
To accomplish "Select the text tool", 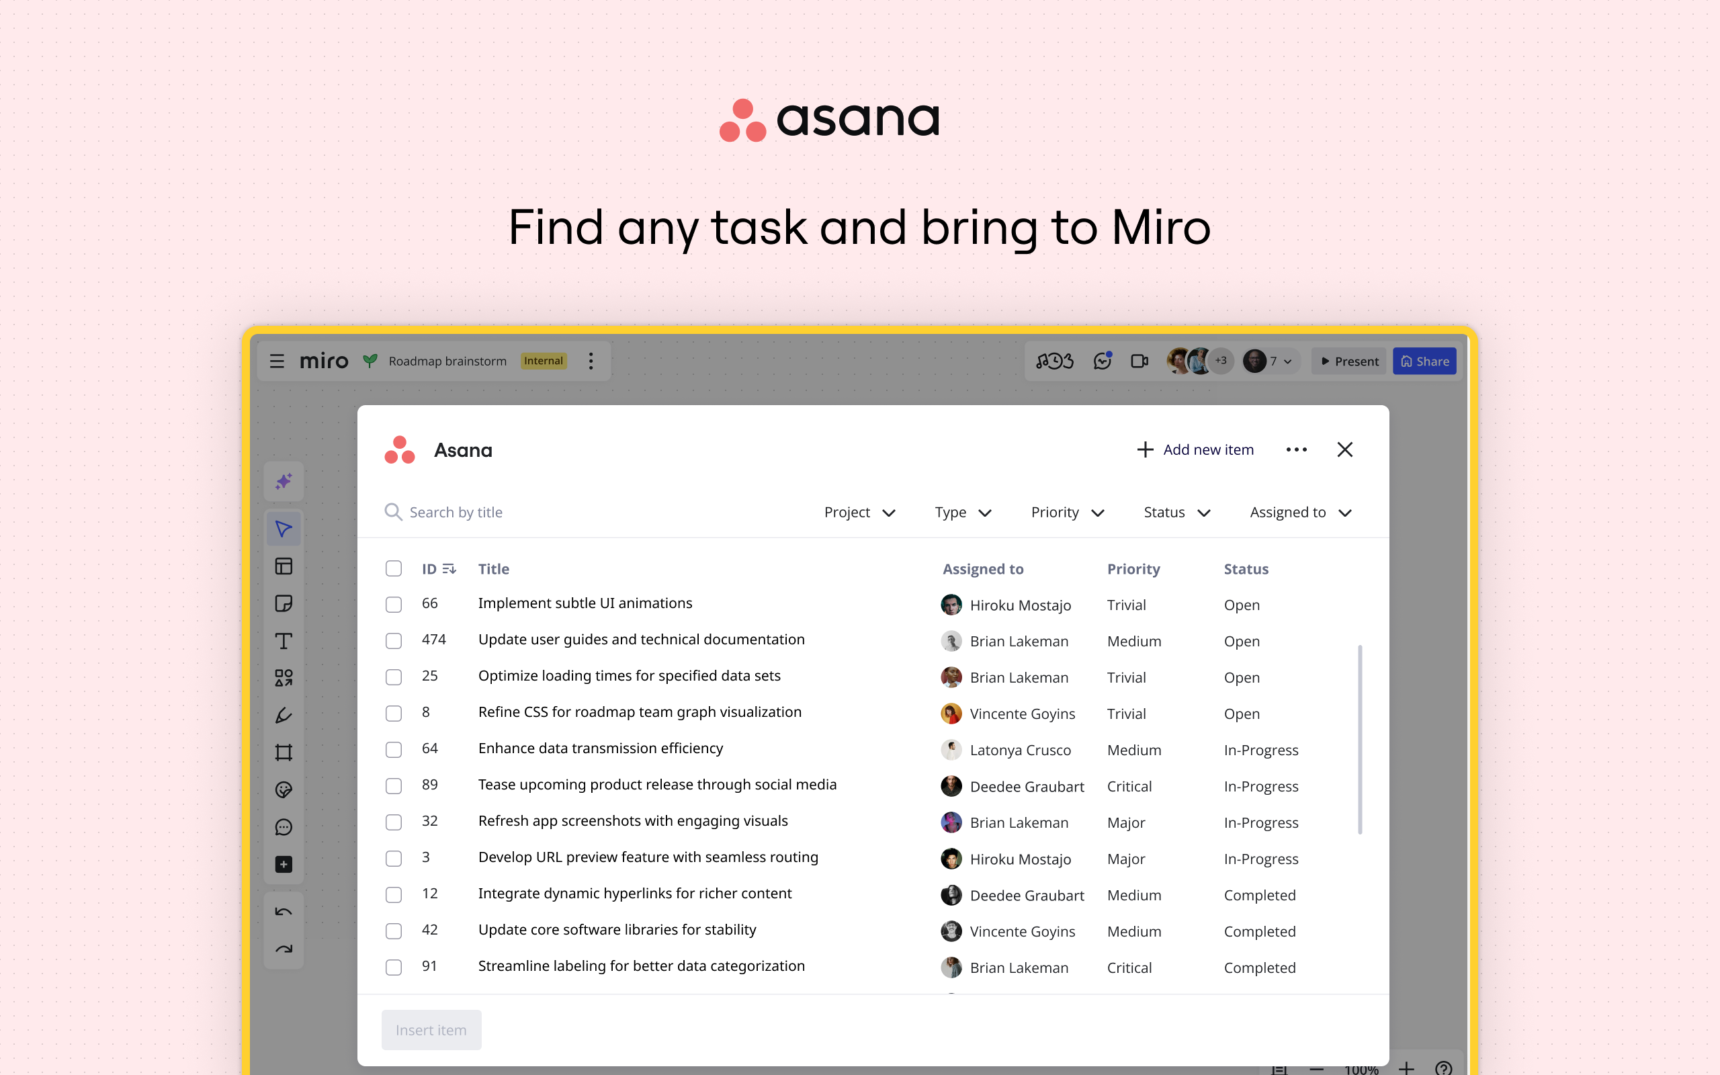I will pos(284,640).
